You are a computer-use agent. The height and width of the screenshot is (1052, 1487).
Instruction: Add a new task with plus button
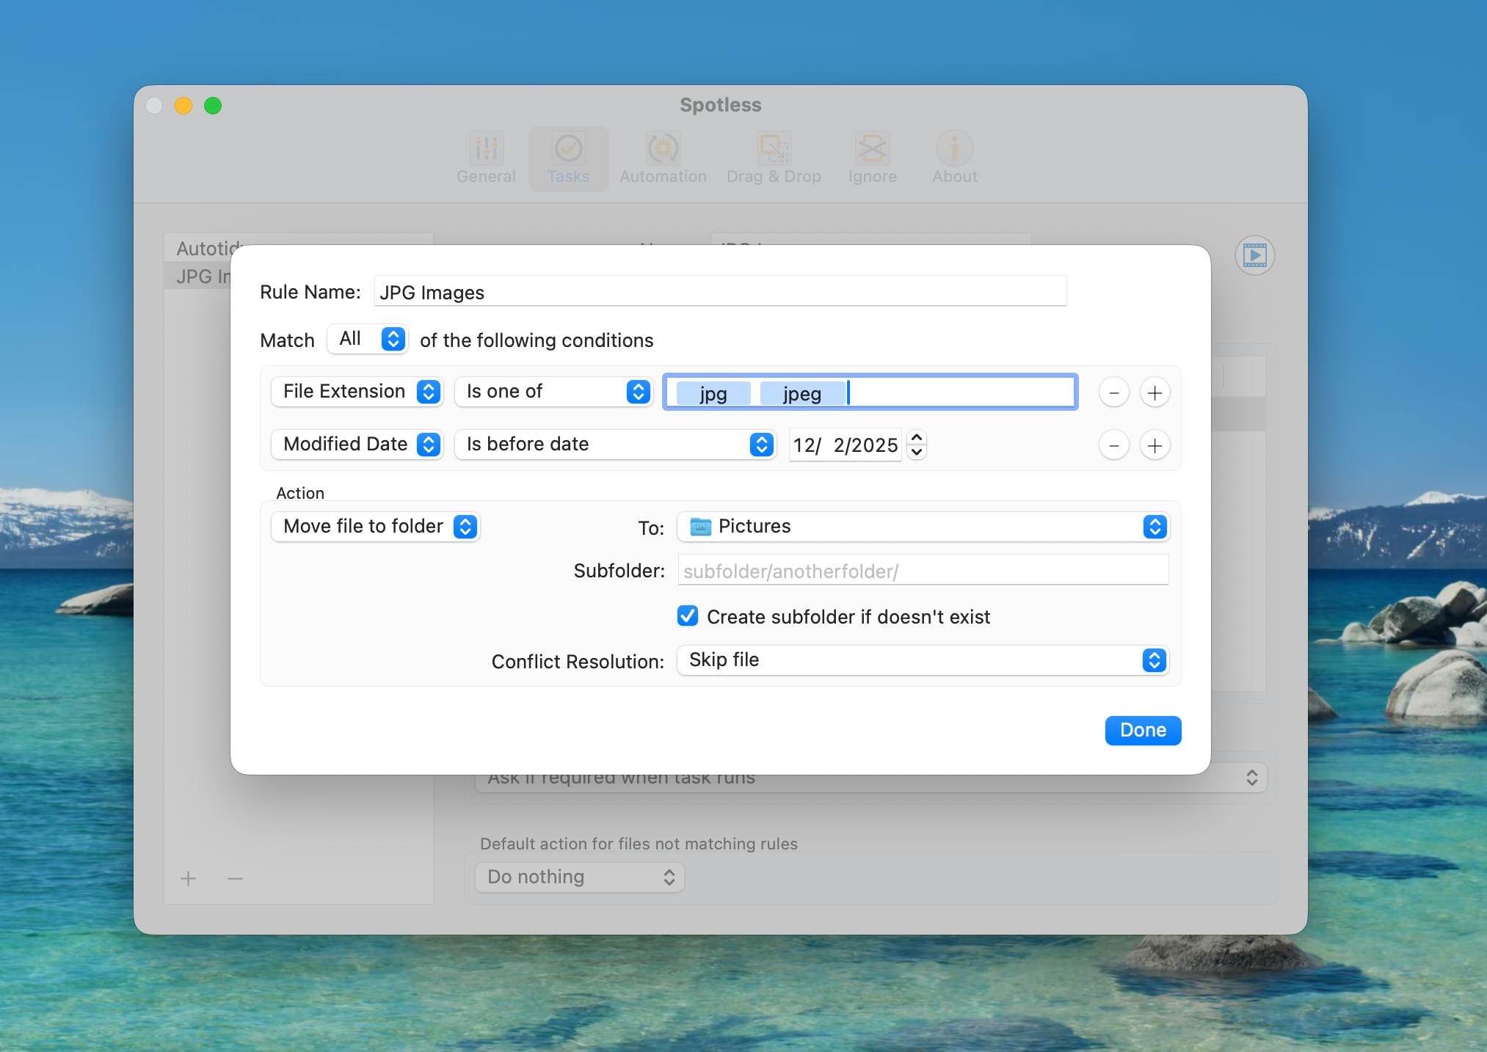pyautogui.click(x=189, y=878)
